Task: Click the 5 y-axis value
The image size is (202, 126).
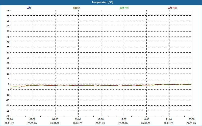Action: pyautogui.click(x=9, y=79)
